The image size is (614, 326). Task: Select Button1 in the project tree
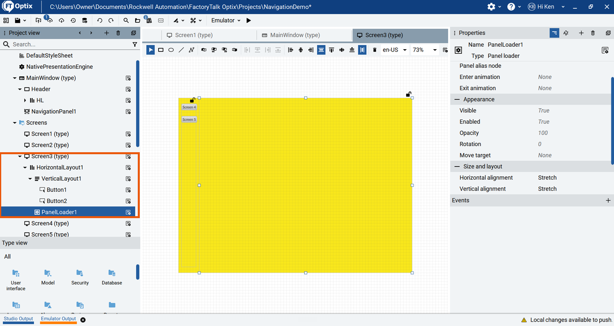point(56,190)
